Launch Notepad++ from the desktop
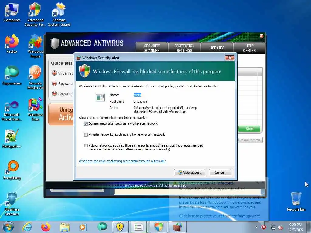Viewport: 311px width, 233px height. [12, 139]
